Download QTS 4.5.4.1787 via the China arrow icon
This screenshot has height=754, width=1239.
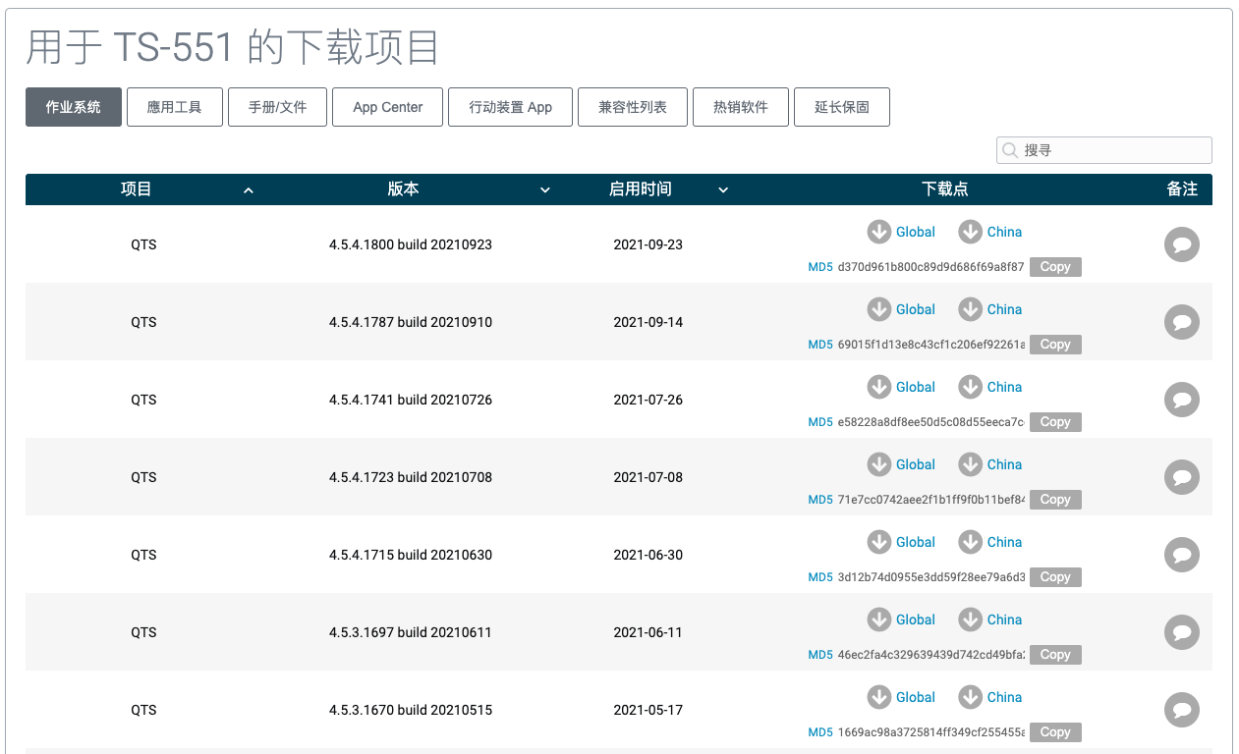click(970, 309)
